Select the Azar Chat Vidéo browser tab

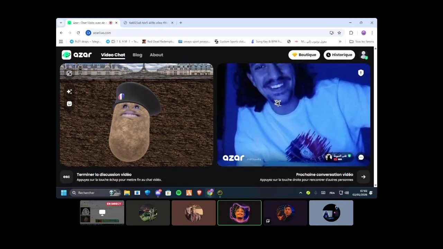(x=92, y=23)
